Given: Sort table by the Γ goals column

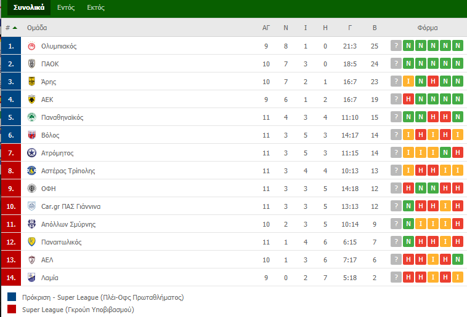Looking at the screenshot, I should (x=350, y=28).
